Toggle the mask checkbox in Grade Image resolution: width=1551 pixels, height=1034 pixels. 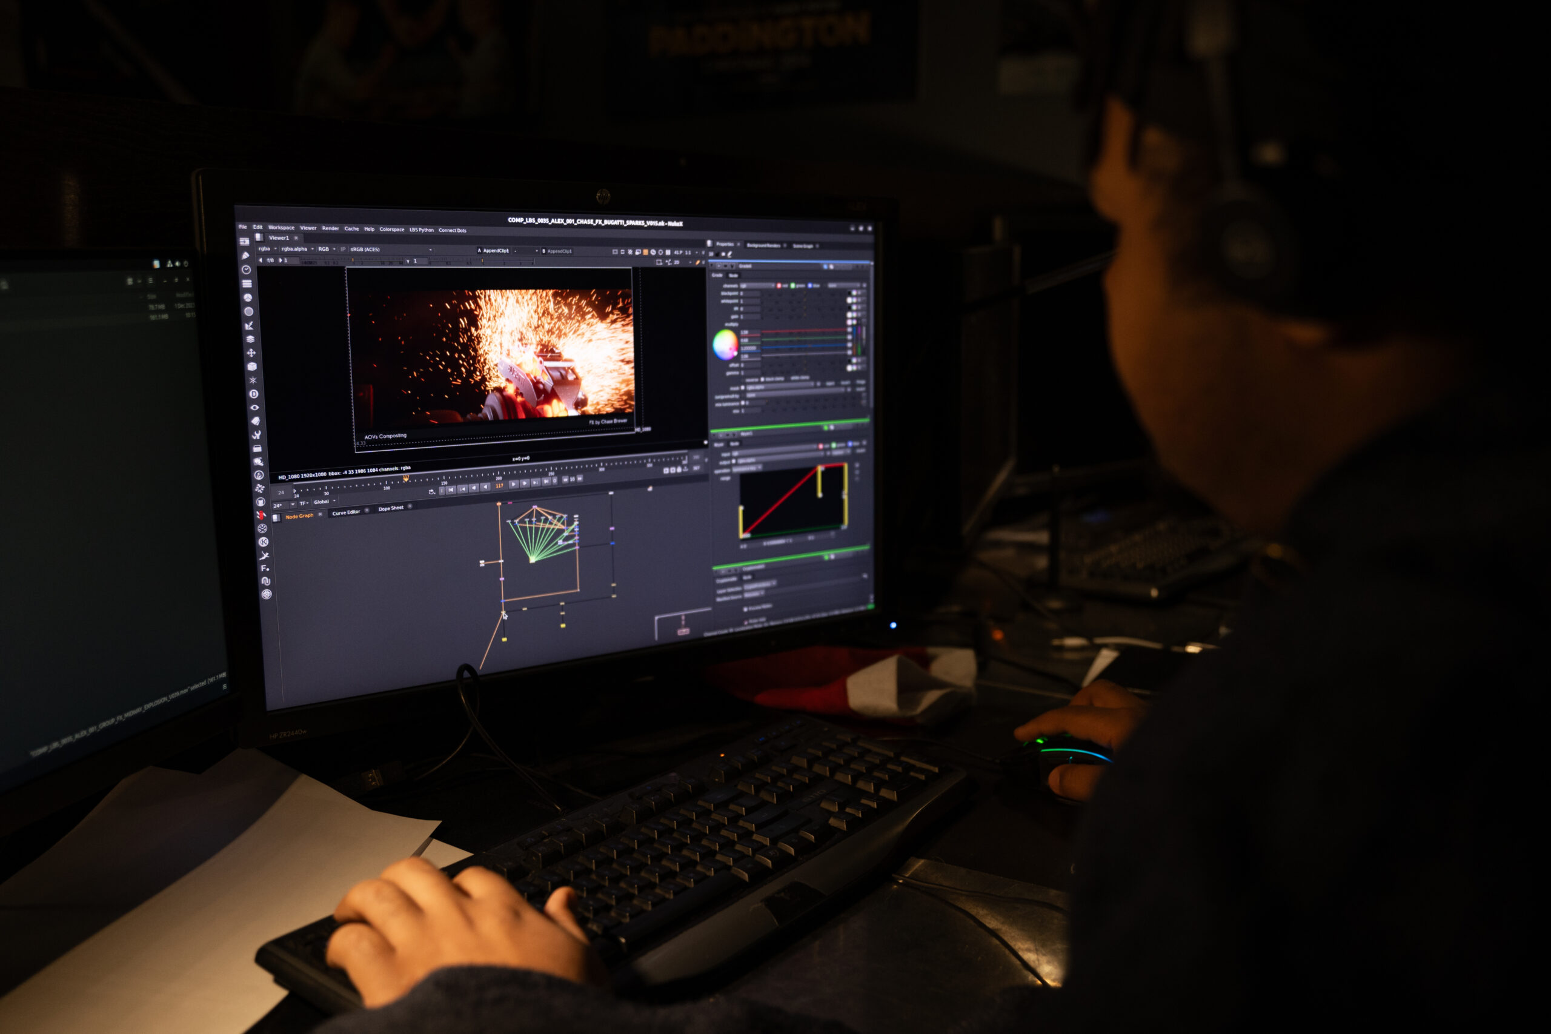(743, 388)
